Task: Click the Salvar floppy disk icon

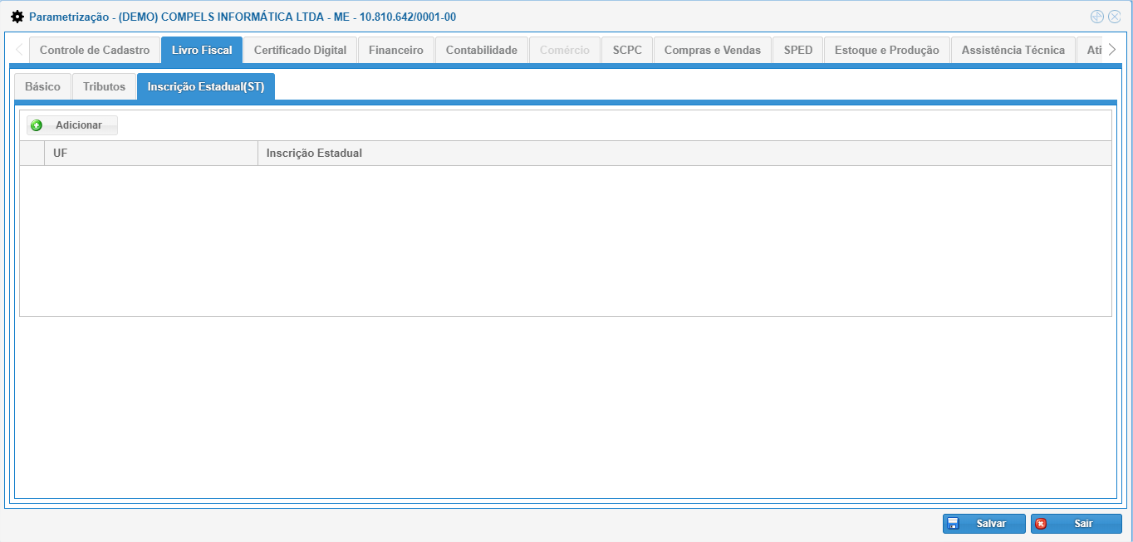Action: 954,524
